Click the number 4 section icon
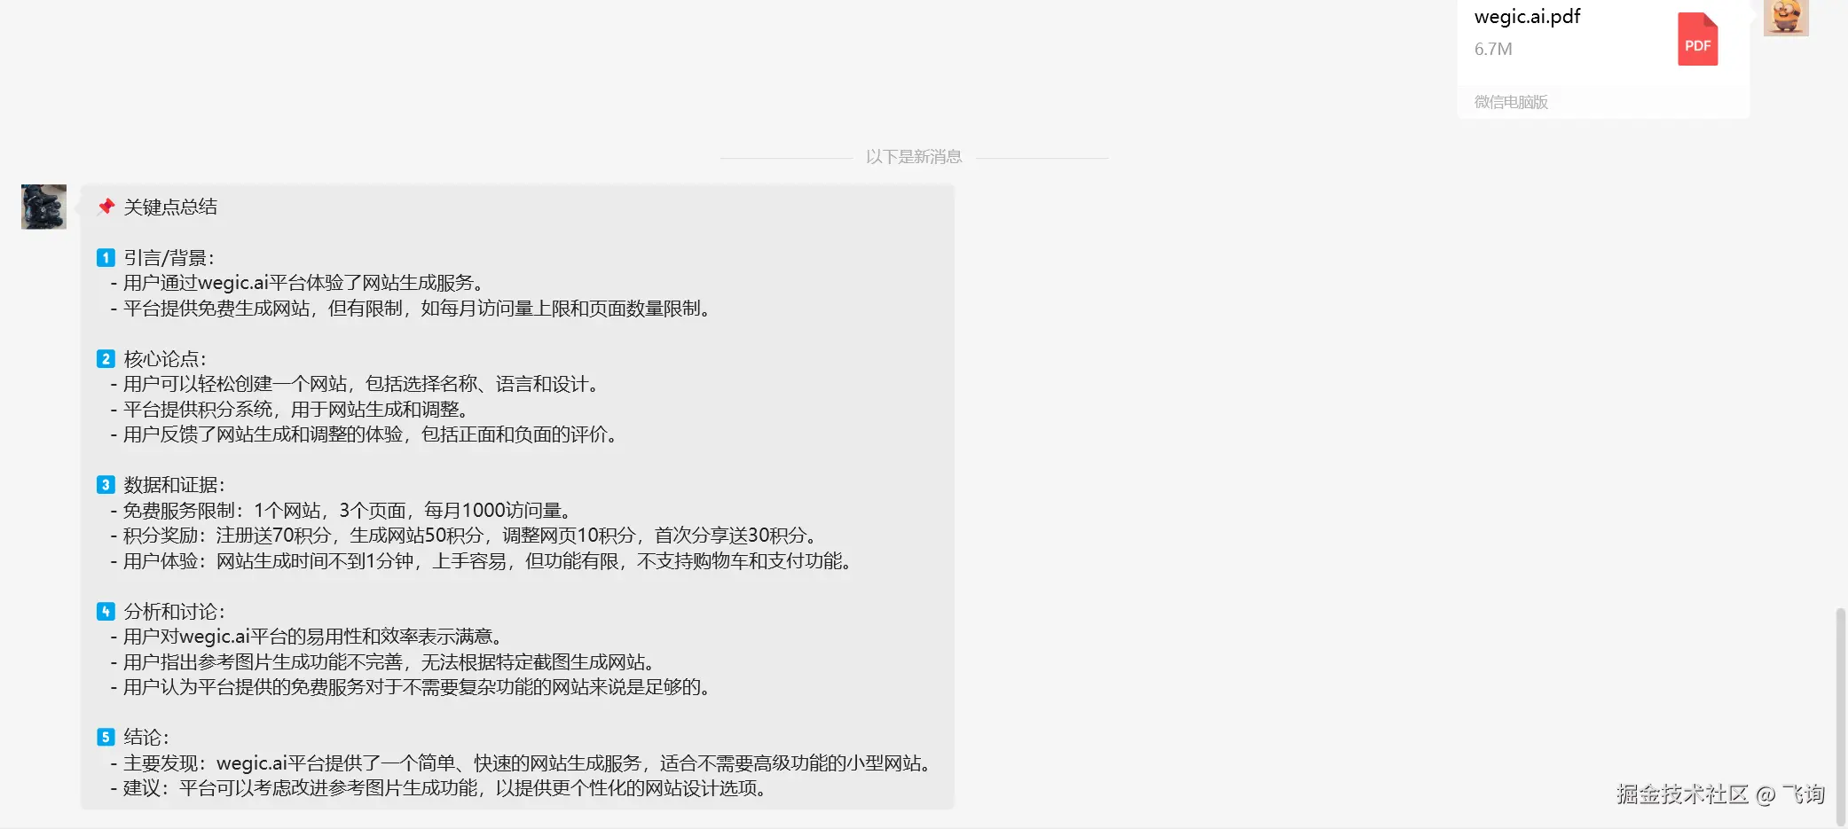This screenshot has height=829, width=1848. [x=106, y=612]
